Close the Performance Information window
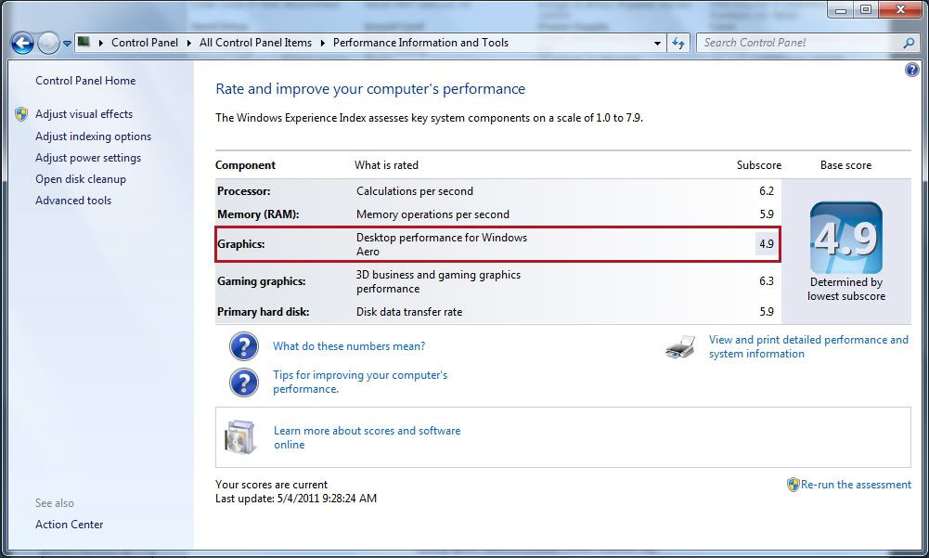 [900, 9]
